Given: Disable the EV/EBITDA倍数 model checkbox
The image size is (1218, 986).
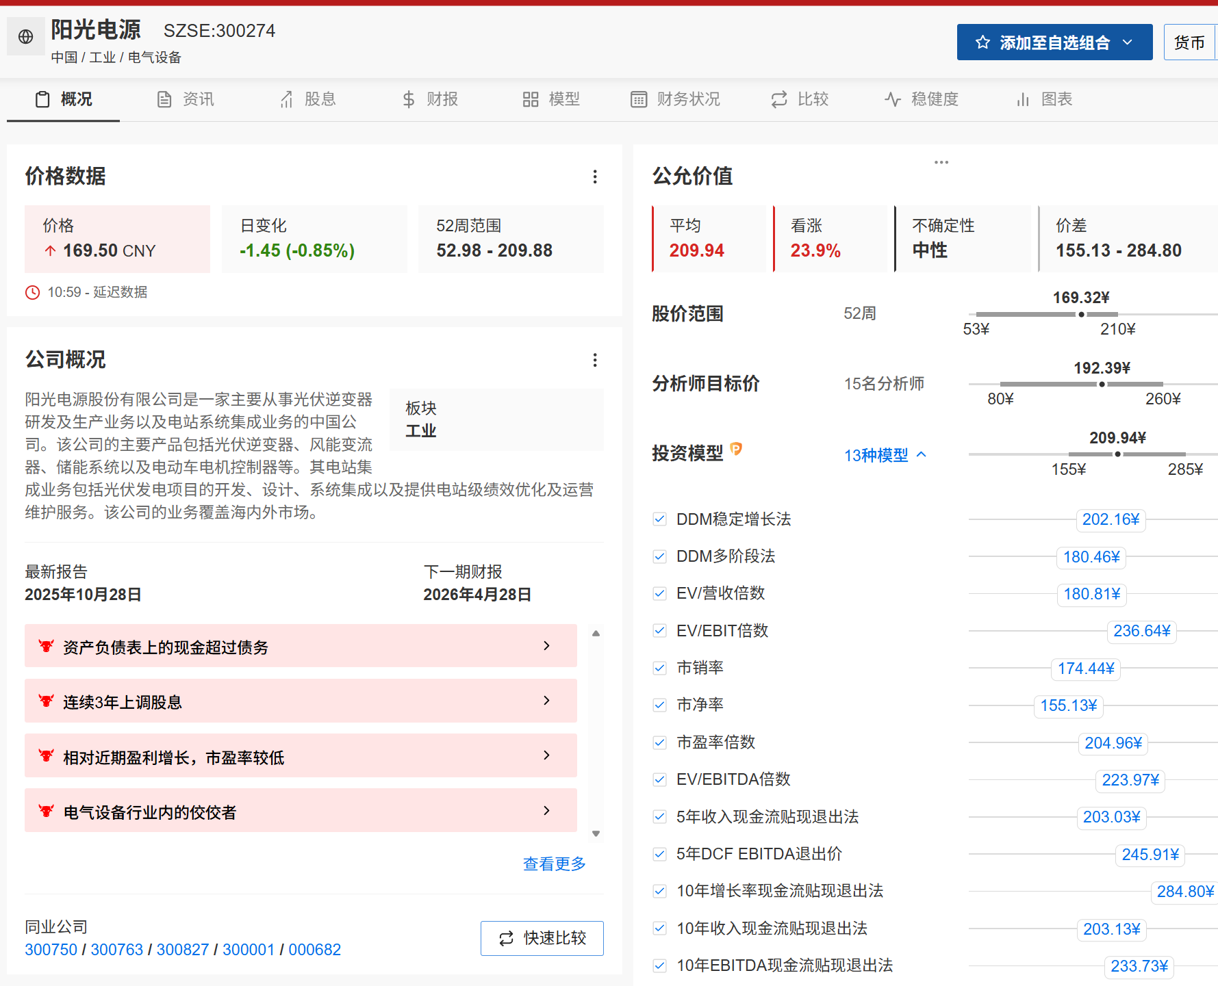Looking at the screenshot, I should [659, 779].
